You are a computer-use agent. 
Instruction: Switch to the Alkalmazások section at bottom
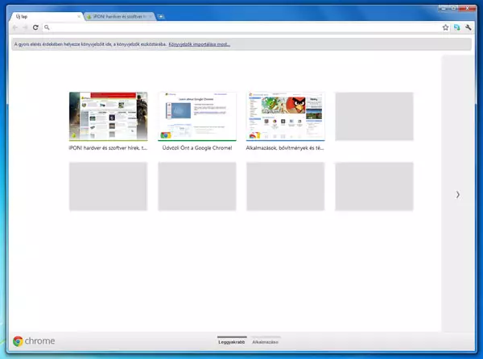pyautogui.click(x=266, y=342)
